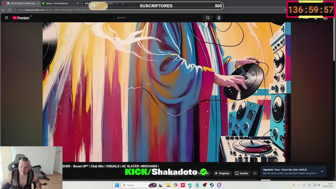Open File Explorer from taskbar
Screen dimensions: 336x189
point(168,185)
